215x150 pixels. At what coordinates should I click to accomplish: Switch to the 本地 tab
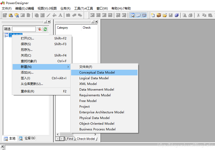[10, 139]
